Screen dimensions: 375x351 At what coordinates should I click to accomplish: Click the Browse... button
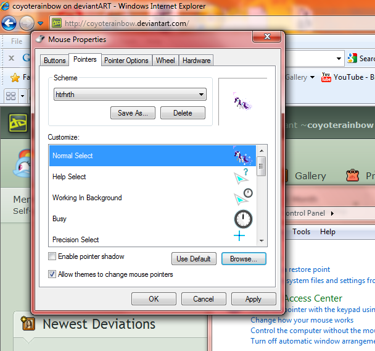[x=244, y=259]
